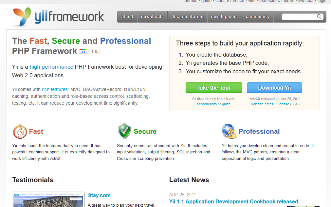Click the wiki top link
Image resolution: width=331 pixels, height=207 pixels.
252,1
